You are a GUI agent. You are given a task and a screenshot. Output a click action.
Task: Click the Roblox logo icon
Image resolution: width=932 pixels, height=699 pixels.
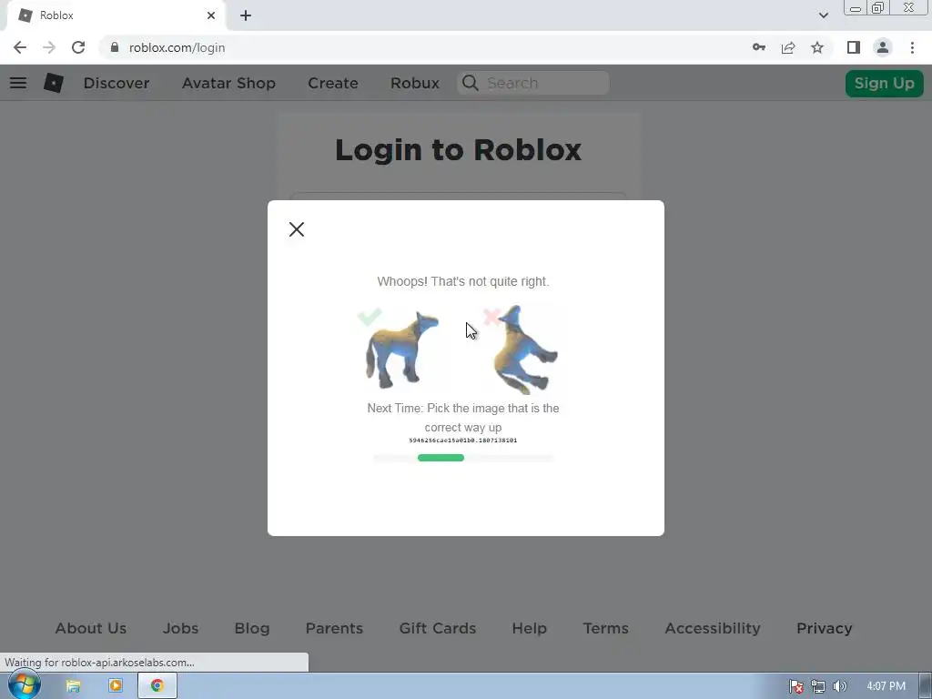click(54, 83)
